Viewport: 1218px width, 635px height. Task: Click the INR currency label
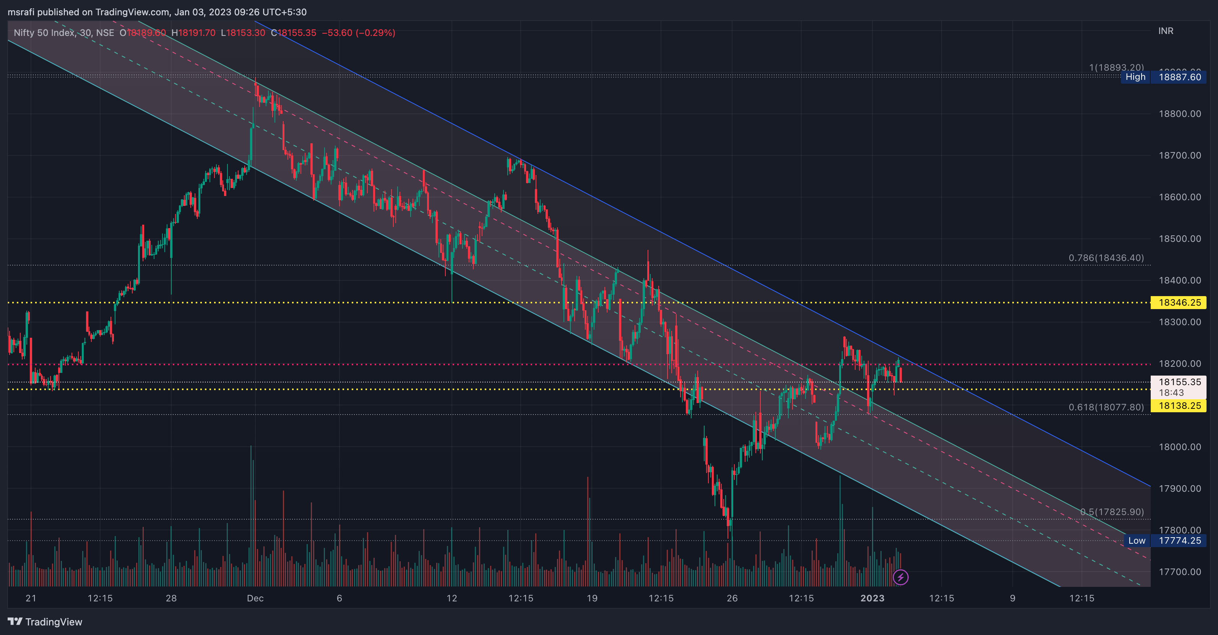1166,31
